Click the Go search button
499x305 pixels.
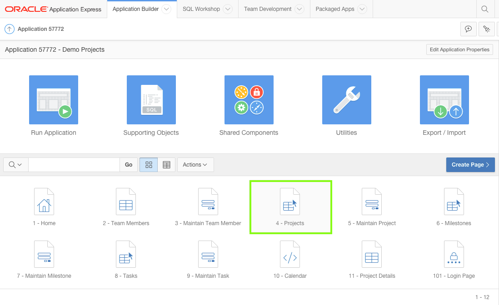(x=129, y=165)
